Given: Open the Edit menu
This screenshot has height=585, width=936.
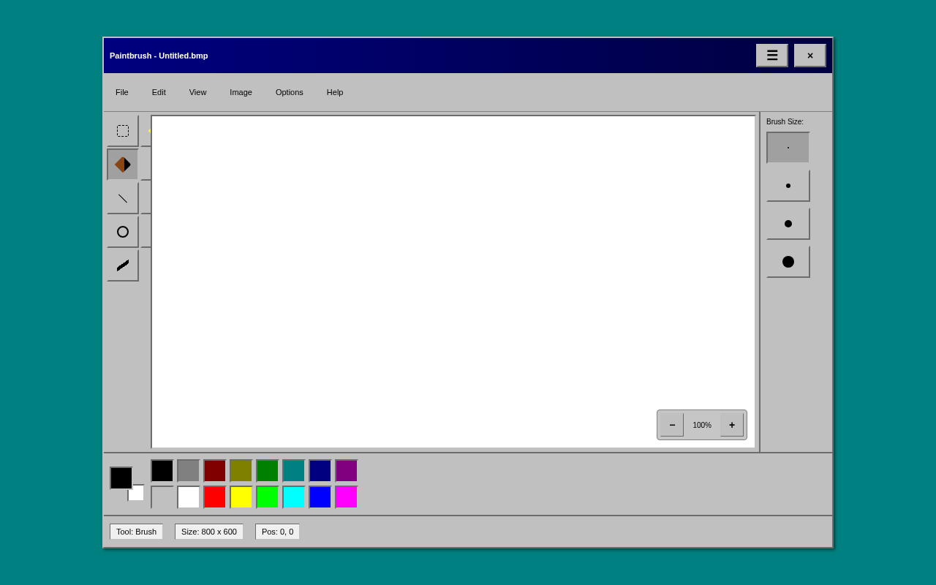Looking at the screenshot, I should pyautogui.click(x=159, y=92).
